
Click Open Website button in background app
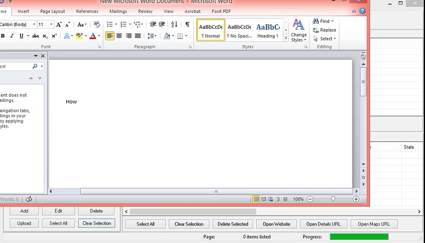click(x=276, y=224)
